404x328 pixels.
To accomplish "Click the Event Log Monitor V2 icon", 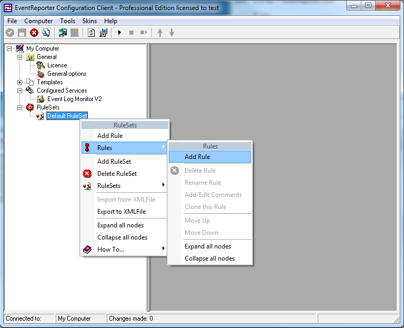I will pyautogui.click(x=41, y=99).
